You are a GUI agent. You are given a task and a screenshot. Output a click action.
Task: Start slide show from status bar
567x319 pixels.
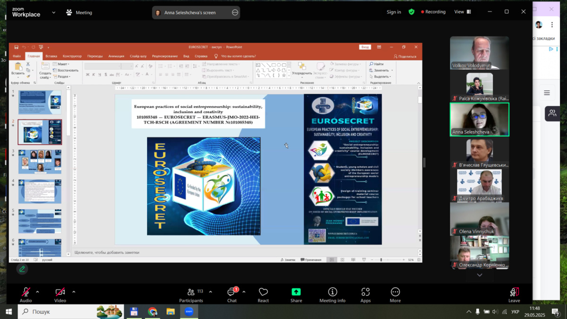tap(364, 260)
